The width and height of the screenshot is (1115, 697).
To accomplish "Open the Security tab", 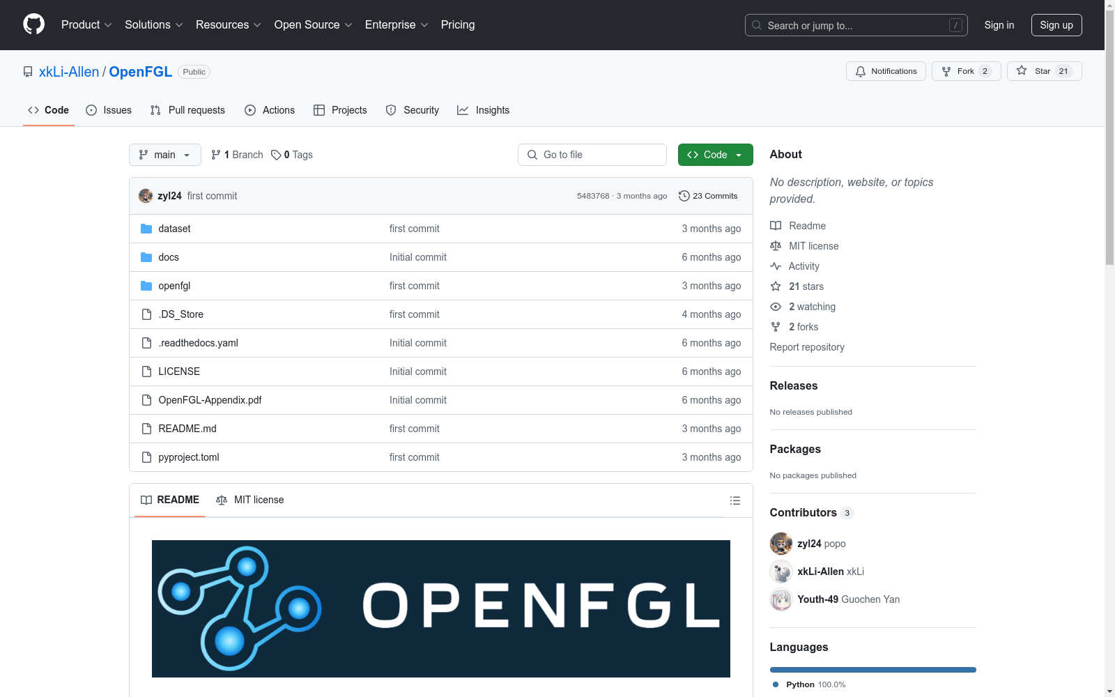I will point(413,110).
